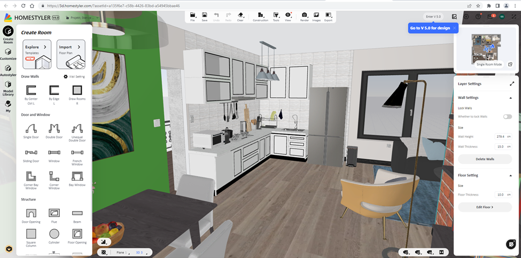Open the Render camera tool

click(x=304, y=16)
